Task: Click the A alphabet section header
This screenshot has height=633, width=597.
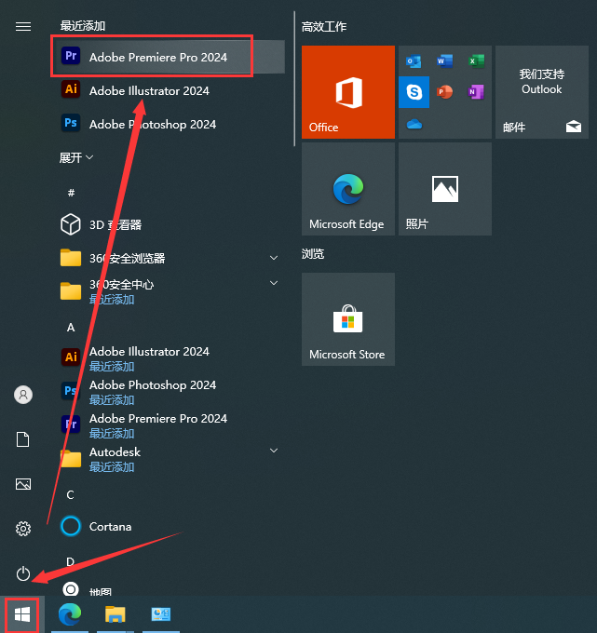Action: coord(71,327)
